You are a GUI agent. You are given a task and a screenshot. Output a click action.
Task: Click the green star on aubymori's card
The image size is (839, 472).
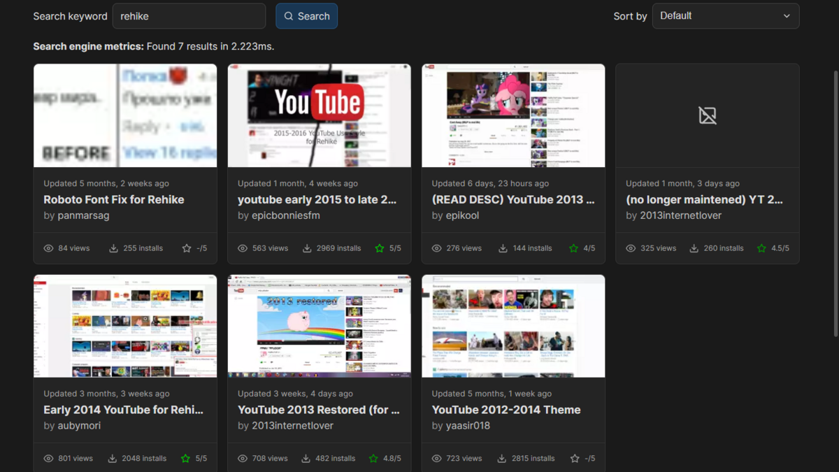[185, 459]
